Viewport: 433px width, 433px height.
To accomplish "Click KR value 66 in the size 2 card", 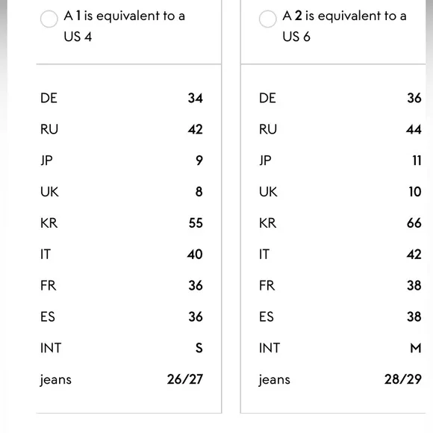I will pos(414,223).
